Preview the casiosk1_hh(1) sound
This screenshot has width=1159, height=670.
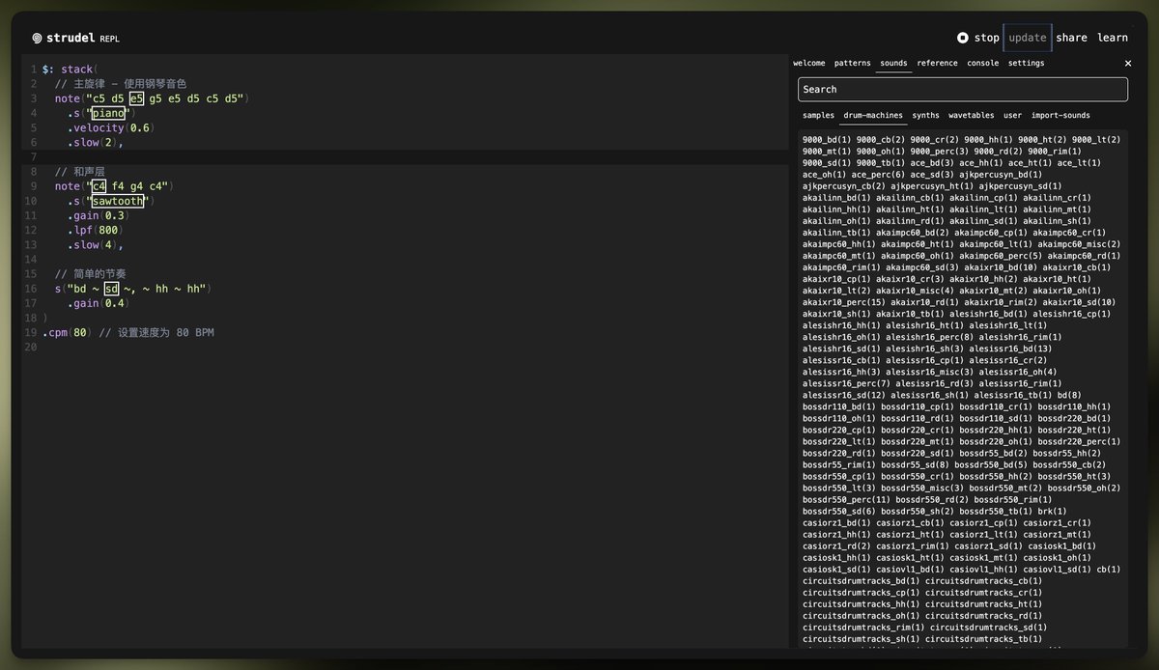pyautogui.click(x=836, y=557)
